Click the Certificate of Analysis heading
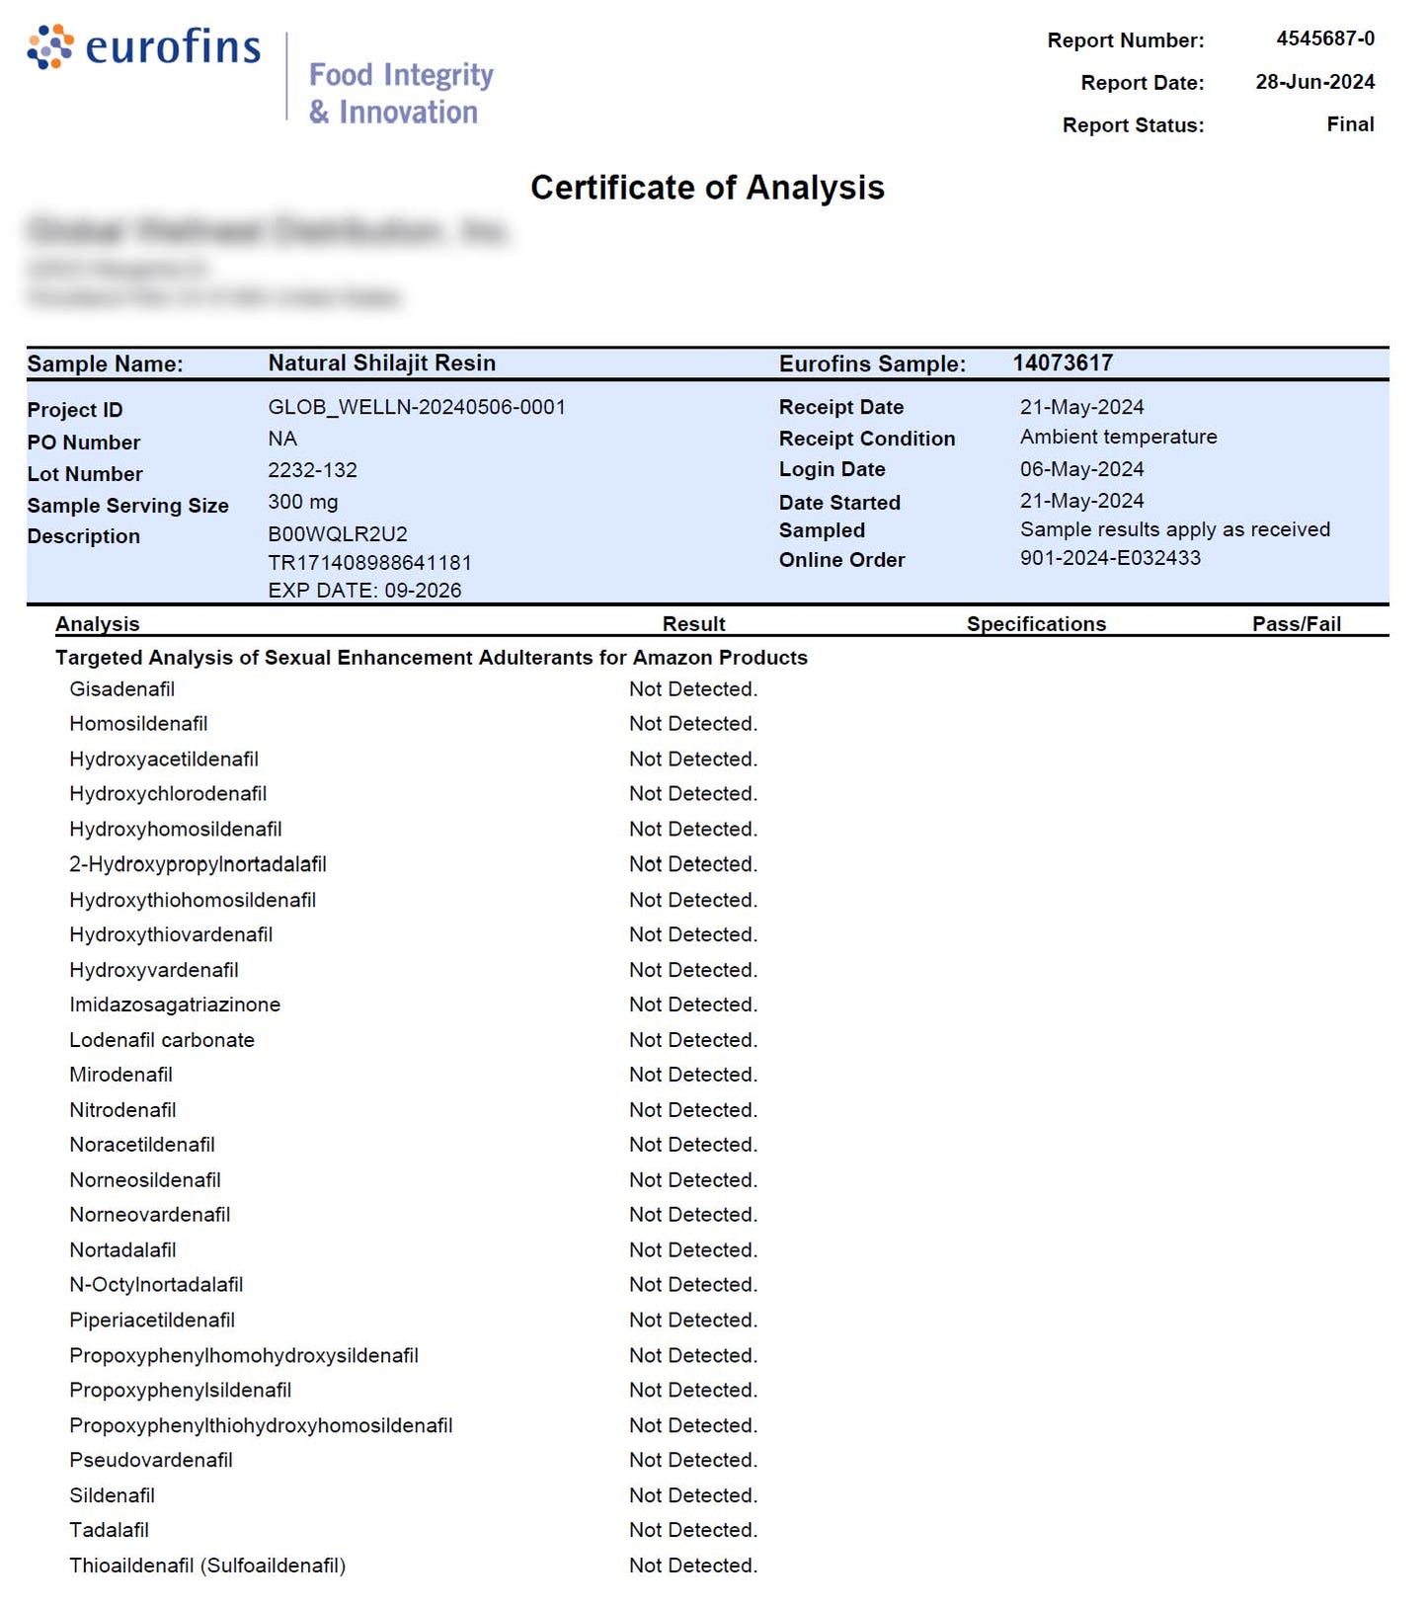The width and height of the screenshot is (1427, 1605). [707, 188]
